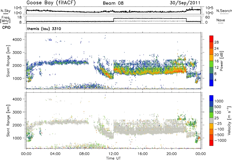Click the "500" label on the Velocity colorbar
232x160 pixels.
coord(217,107)
